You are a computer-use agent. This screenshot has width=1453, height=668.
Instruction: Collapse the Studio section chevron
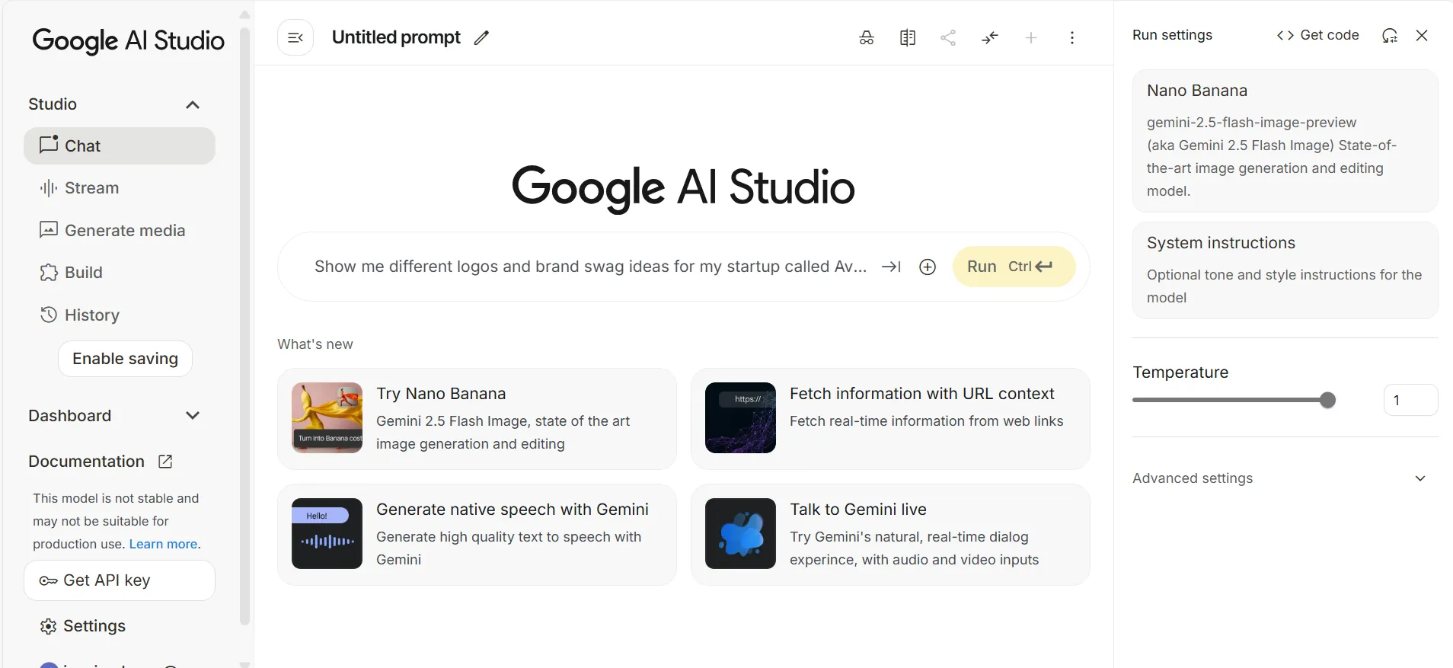(193, 105)
